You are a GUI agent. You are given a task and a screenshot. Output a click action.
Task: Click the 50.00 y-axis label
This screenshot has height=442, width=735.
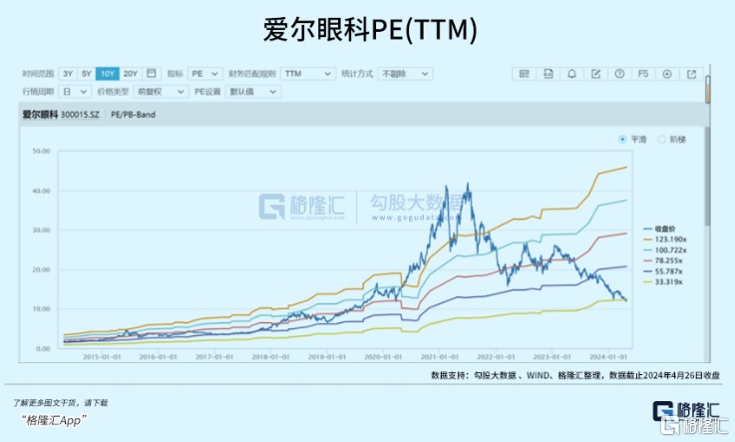(41, 151)
